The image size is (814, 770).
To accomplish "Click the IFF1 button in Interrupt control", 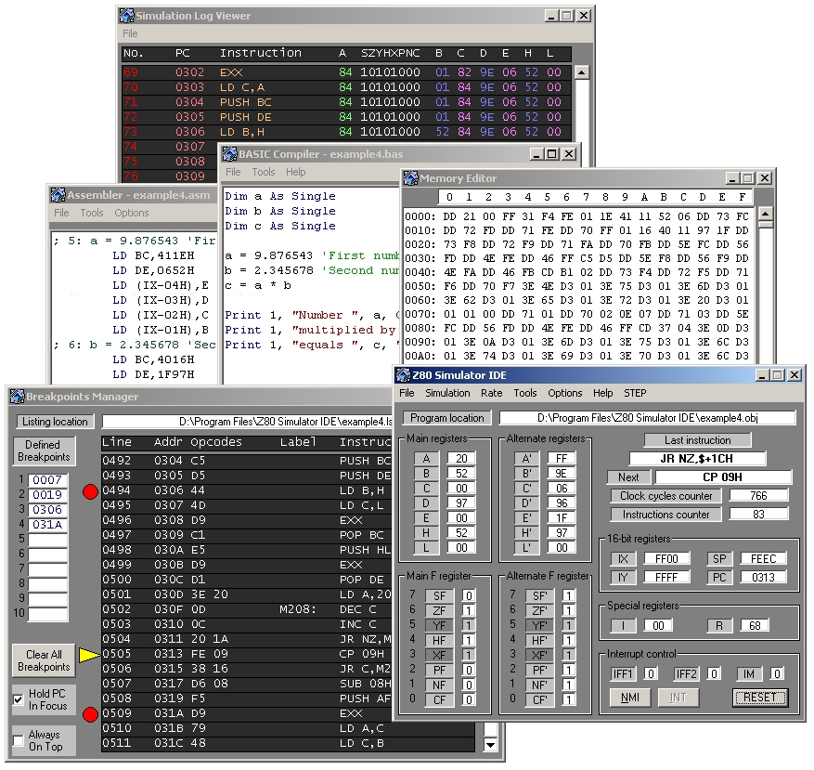I will pyautogui.click(x=623, y=674).
